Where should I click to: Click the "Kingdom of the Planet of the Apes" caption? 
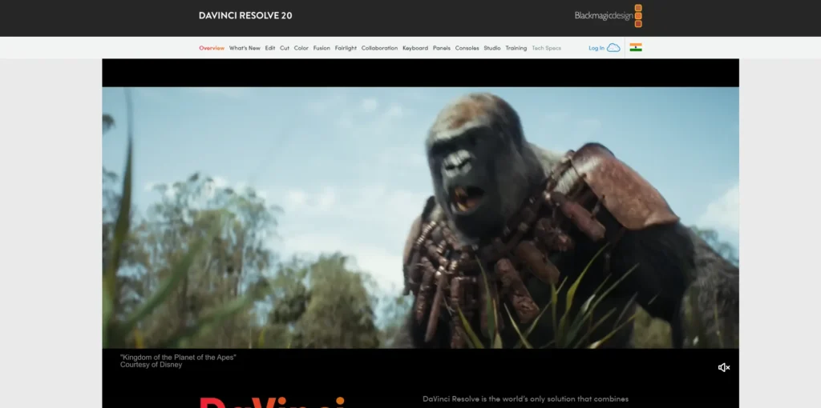(178, 358)
